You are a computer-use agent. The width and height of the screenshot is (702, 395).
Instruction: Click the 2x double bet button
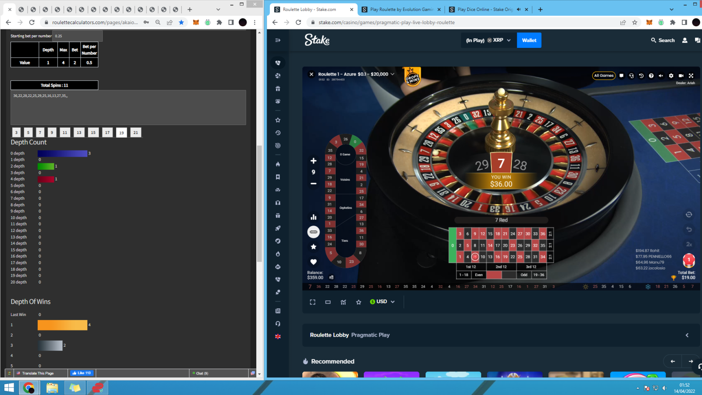[x=689, y=244]
